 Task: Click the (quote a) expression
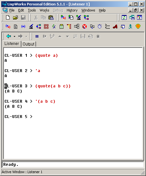(x=47, y=55)
